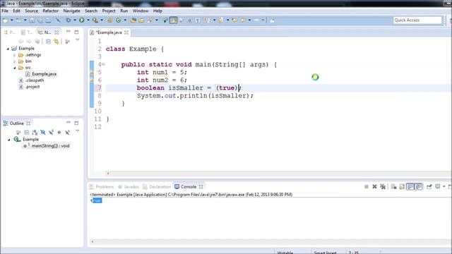
Task: Open the Back navigation history dropdown
Action: tap(249, 20)
